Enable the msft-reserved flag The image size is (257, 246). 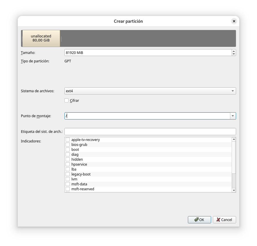pyautogui.click(x=68, y=189)
